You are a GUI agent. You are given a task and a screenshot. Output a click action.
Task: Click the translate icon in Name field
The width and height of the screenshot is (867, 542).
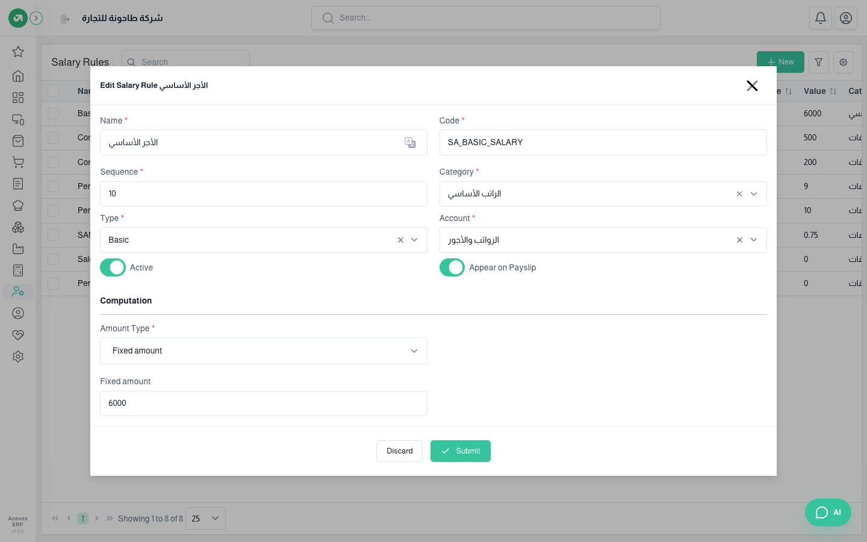pos(410,143)
